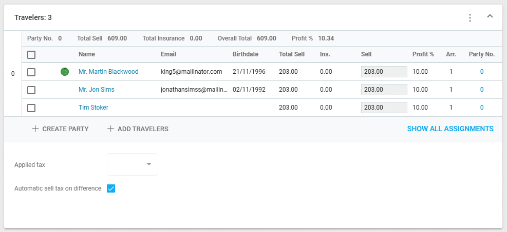This screenshot has width=507, height=232.
Task: Click the Name column header
Action: pos(87,54)
